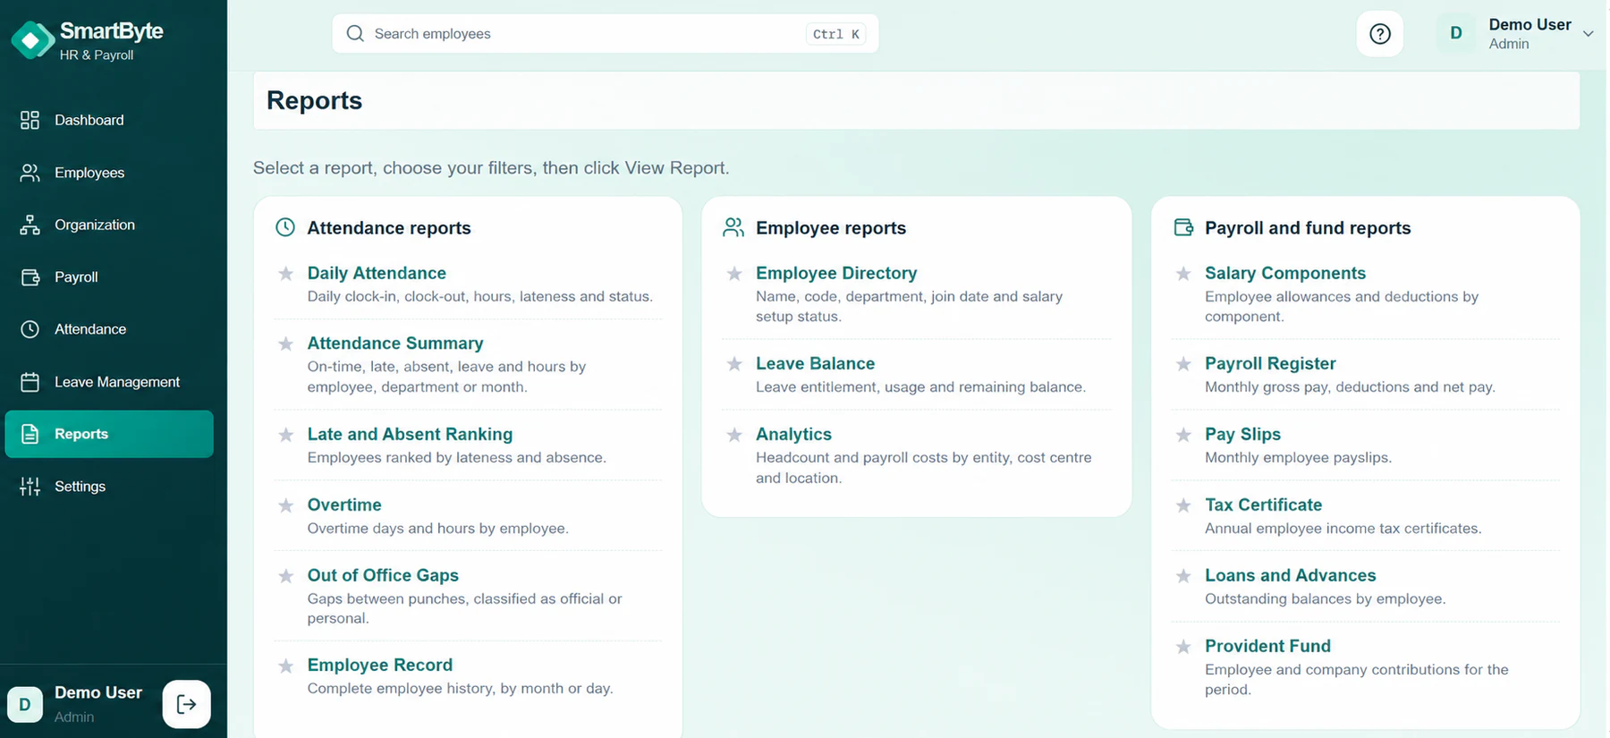The height and width of the screenshot is (738, 1610).
Task: Star the Pay Slips report
Action: (1183, 435)
